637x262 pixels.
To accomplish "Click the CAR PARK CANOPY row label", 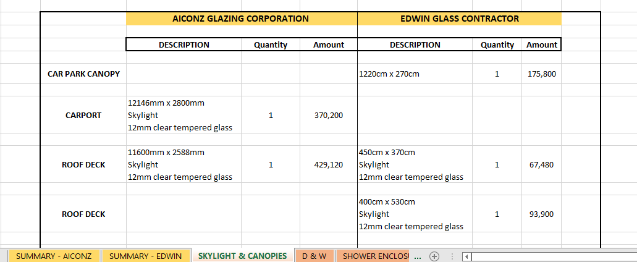I will [83, 74].
